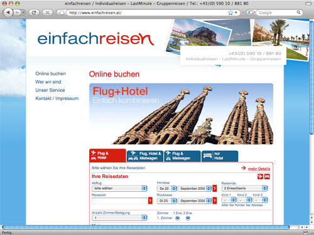Bookmark the page using the star icon
The image size is (314, 235).
[230, 13]
